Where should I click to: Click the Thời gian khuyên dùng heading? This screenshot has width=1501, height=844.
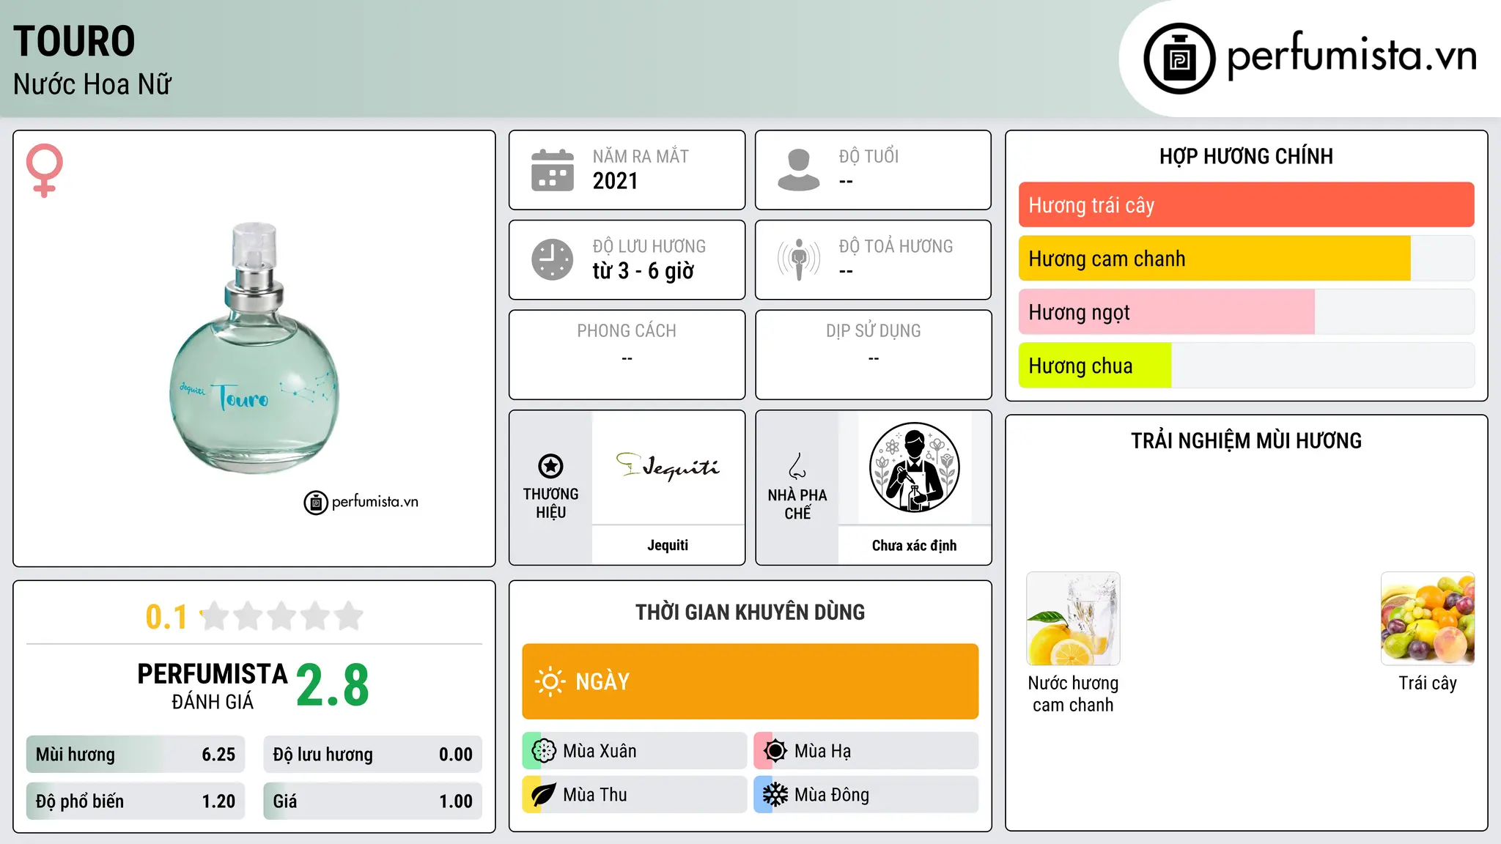point(750,612)
